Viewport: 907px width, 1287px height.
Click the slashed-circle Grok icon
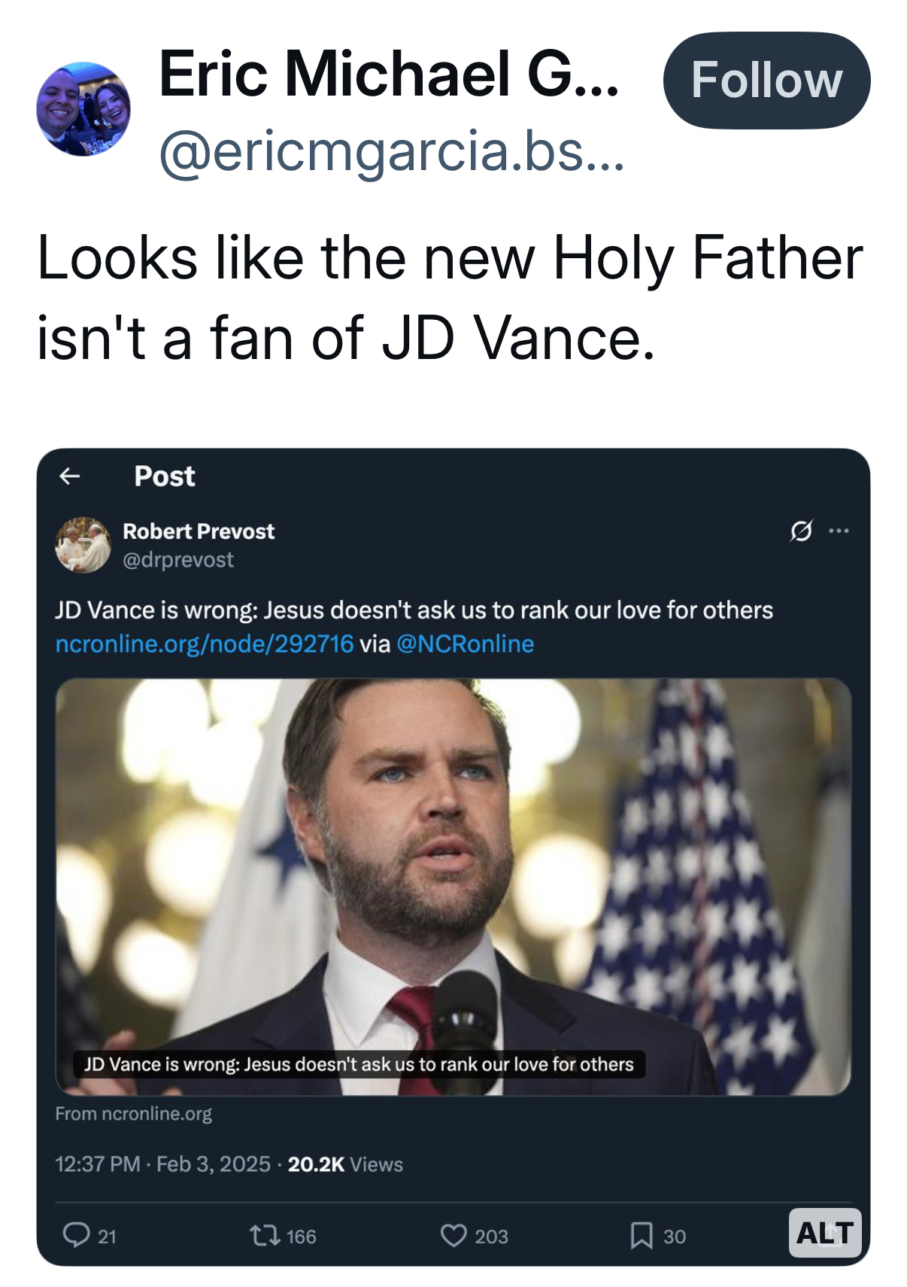pos(801,531)
